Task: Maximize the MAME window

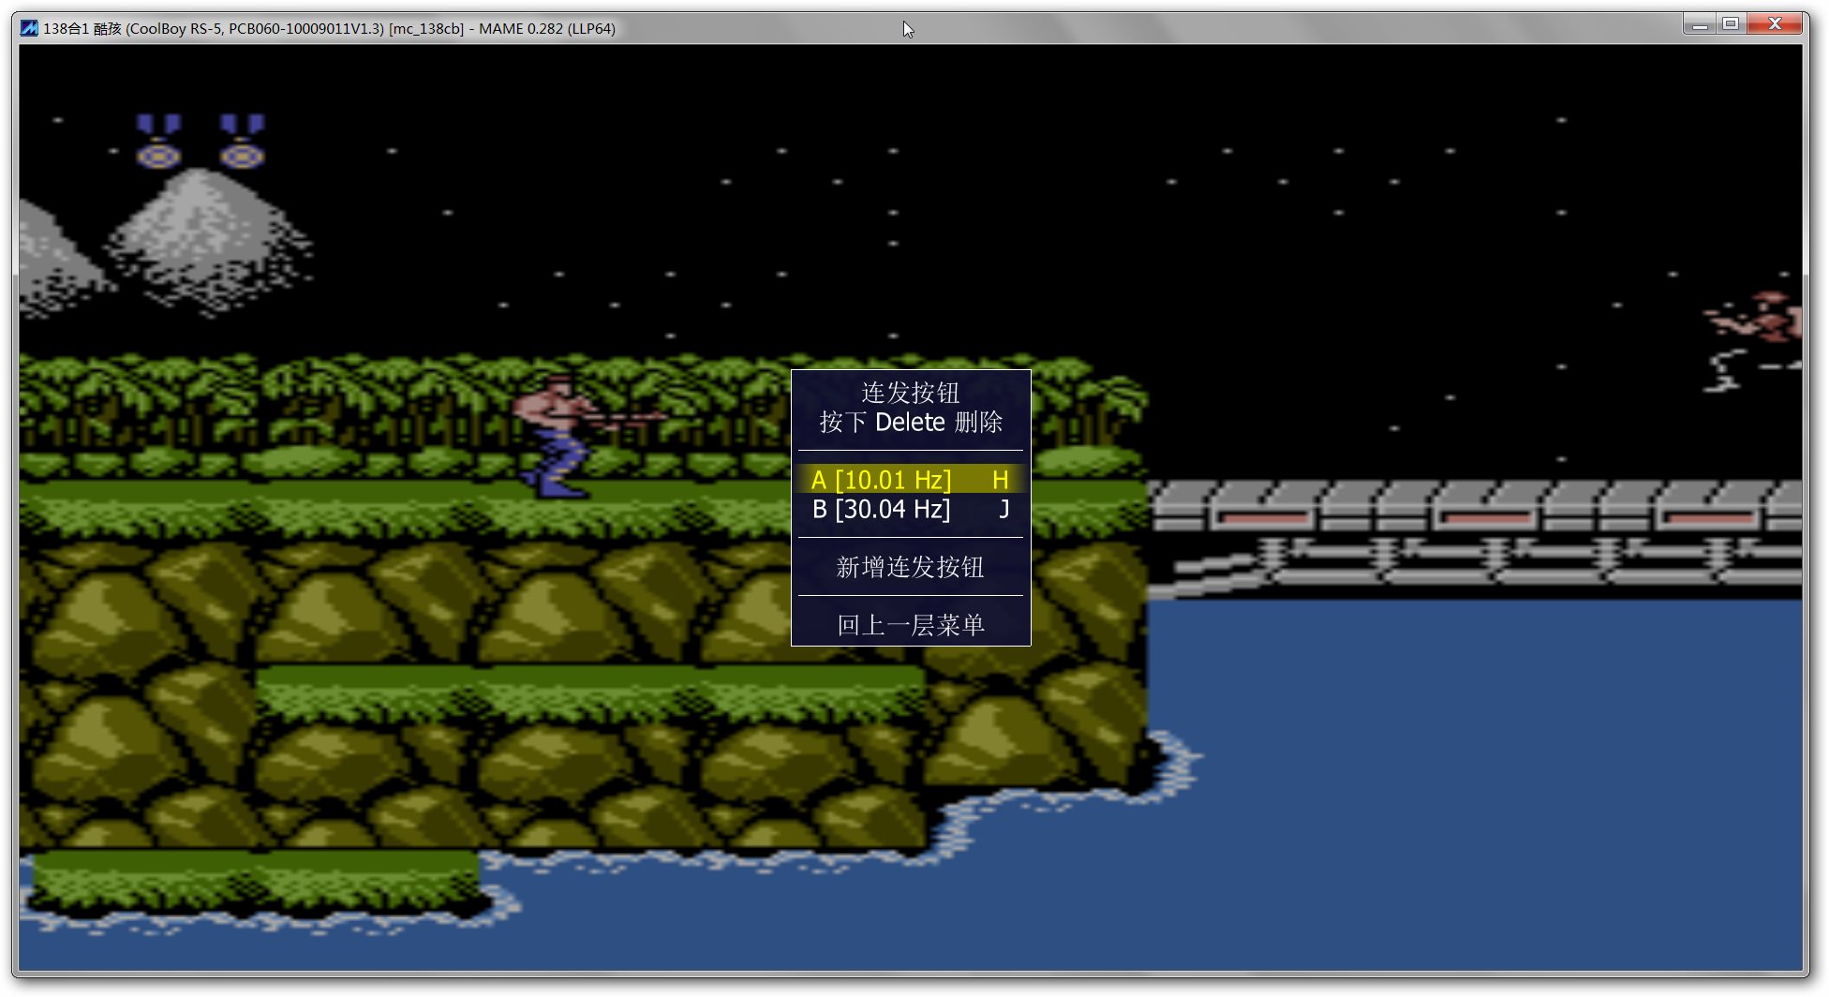Action: click(x=1731, y=24)
